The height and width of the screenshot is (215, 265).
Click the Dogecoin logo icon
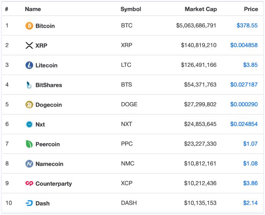(29, 105)
